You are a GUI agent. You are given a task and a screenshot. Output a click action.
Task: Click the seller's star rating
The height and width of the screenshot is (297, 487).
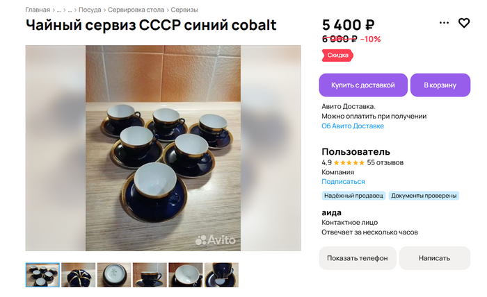[x=349, y=162]
